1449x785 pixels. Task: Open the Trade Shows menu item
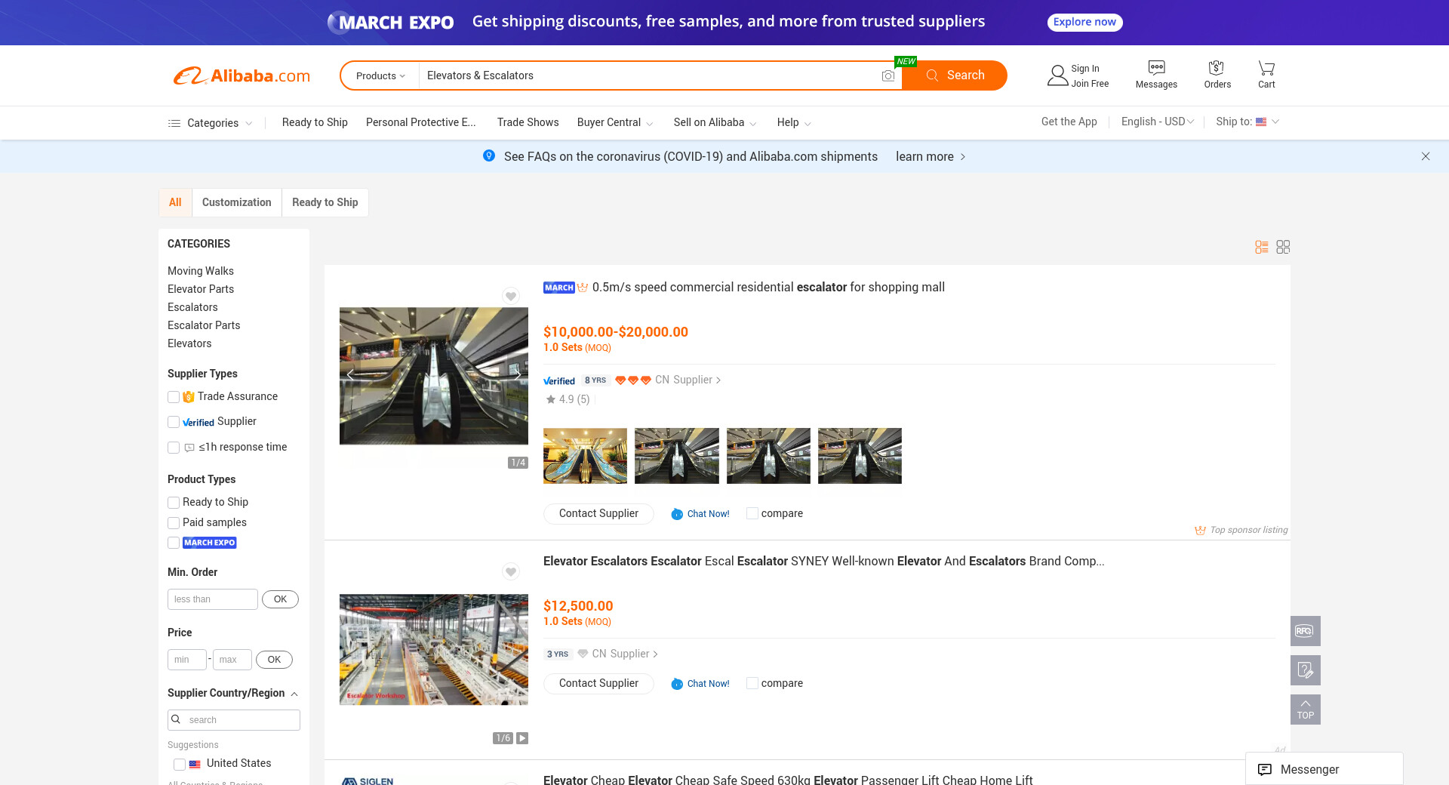click(528, 122)
